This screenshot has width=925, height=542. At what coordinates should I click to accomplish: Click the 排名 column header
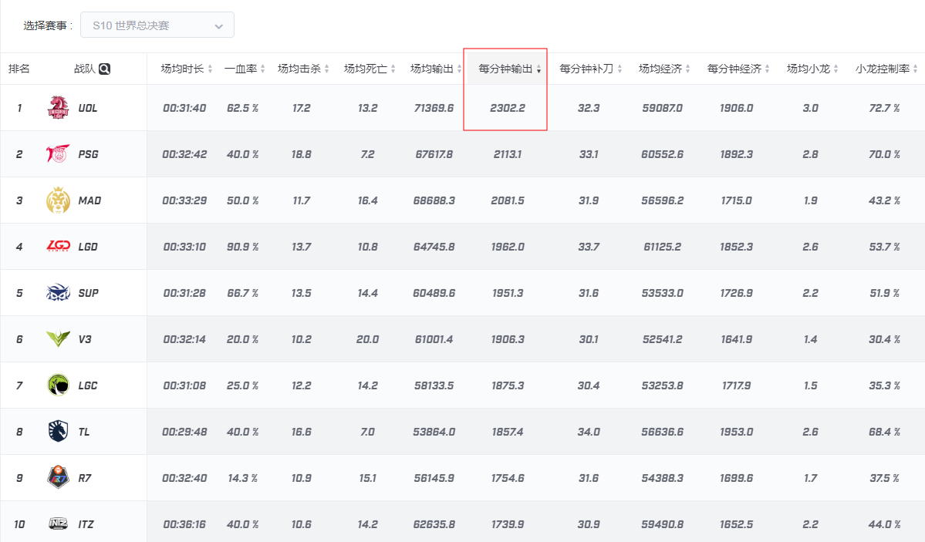(x=19, y=69)
